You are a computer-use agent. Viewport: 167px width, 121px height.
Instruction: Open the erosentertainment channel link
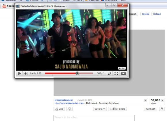(x=64, y=100)
